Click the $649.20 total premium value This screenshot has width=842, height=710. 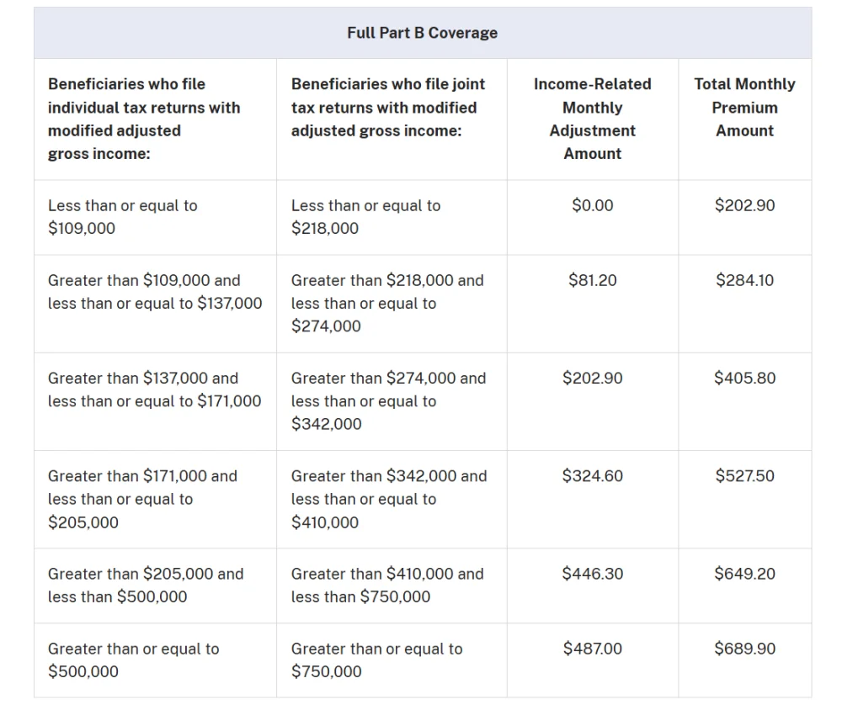(x=744, y=574)
